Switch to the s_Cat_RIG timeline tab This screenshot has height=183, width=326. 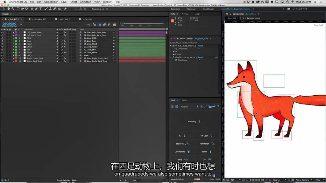coord(87,19)
